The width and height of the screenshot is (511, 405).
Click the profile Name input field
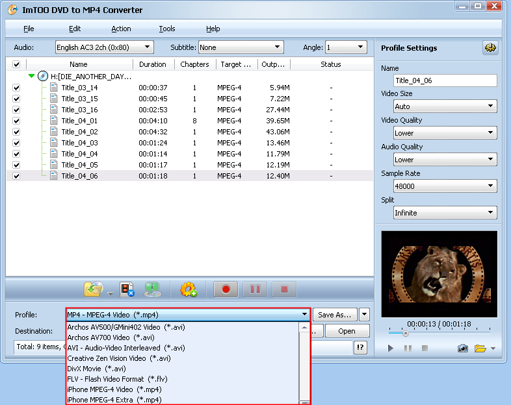pyautogui.click(x=445, y=80)
